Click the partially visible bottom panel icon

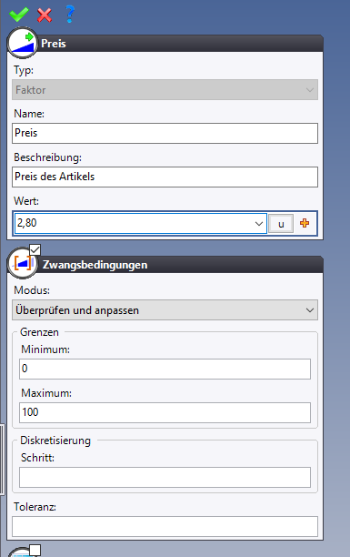tap(21, 552)
